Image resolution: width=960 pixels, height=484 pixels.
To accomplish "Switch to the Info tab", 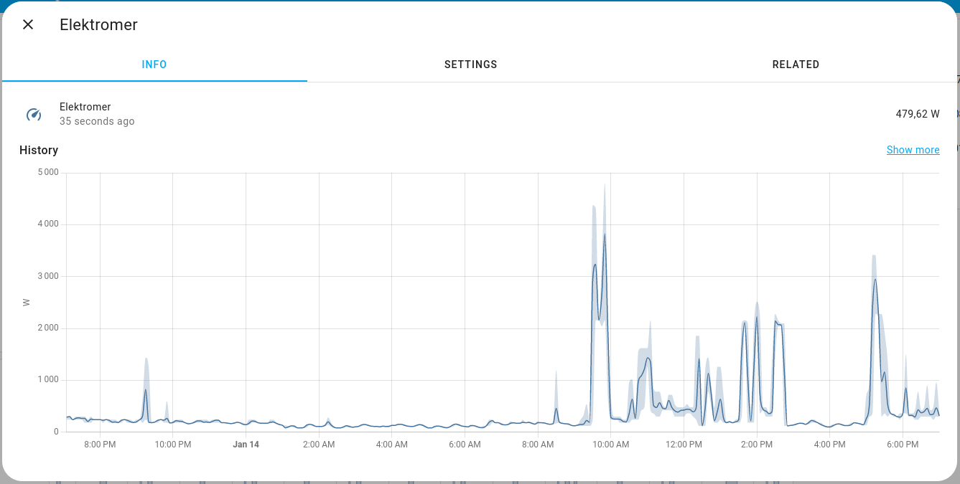I will (154, 65).
